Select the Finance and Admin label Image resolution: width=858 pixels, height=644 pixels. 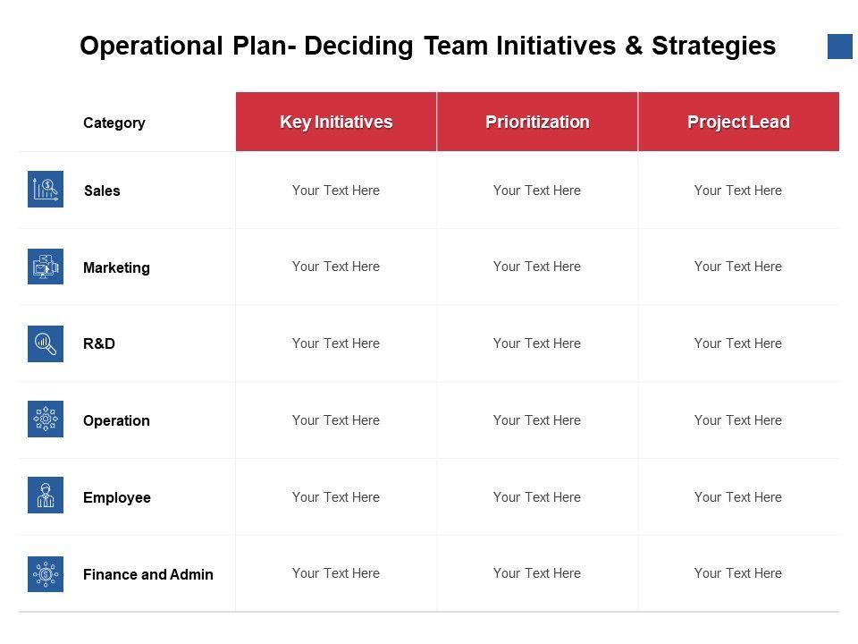click(148, 575)
